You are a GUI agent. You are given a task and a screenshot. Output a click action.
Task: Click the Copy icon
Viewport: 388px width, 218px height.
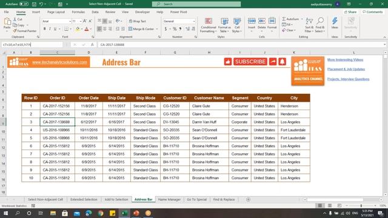pos(15,25)
